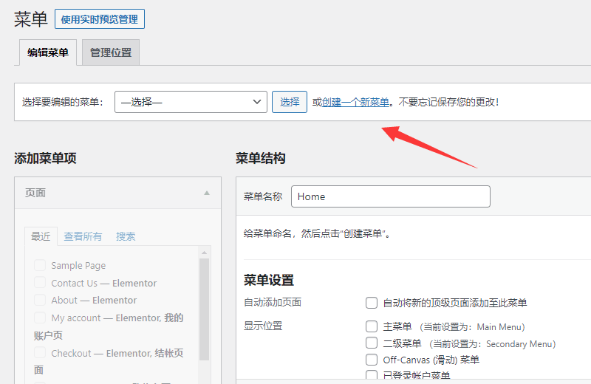Collapse the 页面 panel arrow
The width and height of the screenshot is (591, 384).
pyautogui.click(x=207, y=193)
